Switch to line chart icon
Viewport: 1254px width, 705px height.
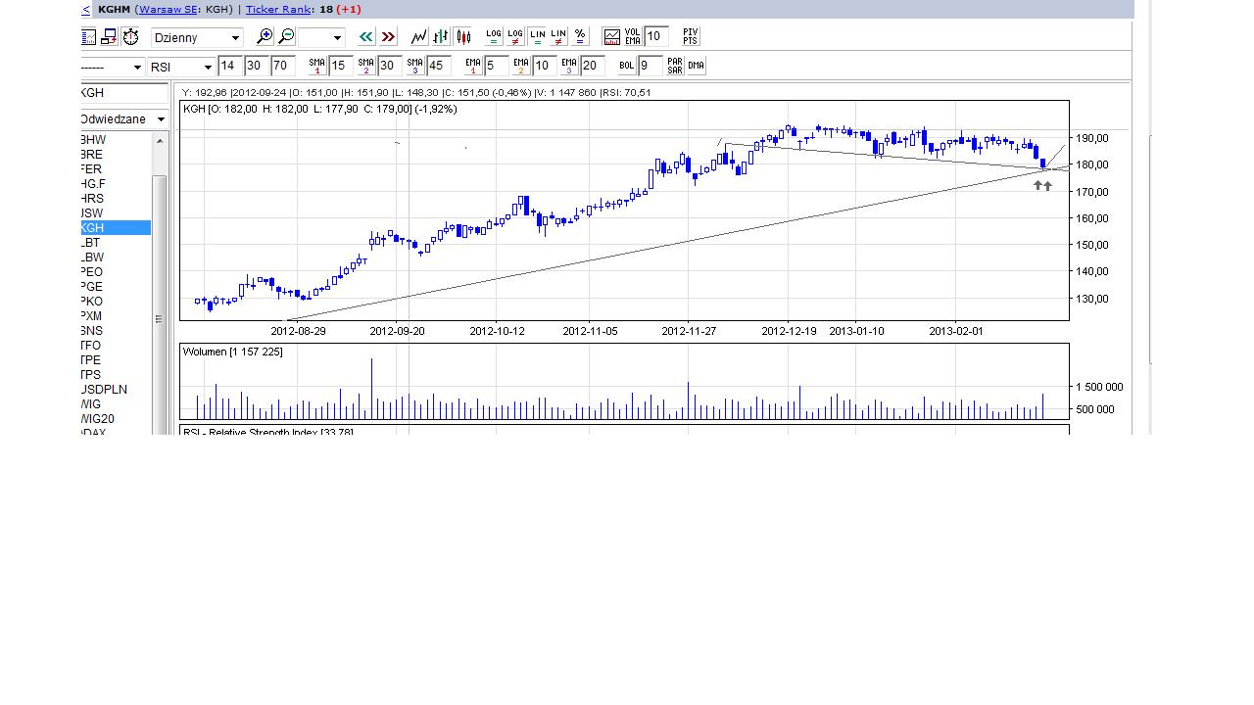tap(419, 37)
